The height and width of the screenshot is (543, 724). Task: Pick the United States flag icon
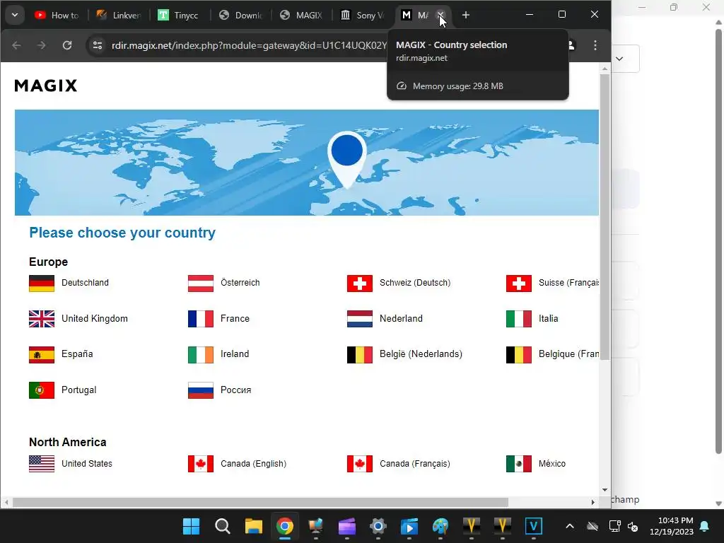(42, 464)
